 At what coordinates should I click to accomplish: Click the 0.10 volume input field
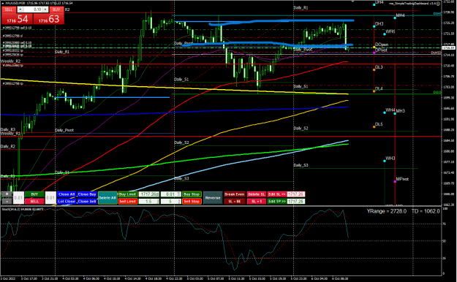point(33,9)
